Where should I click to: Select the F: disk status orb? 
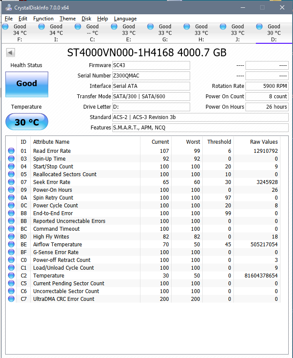[x=5, y=26]
